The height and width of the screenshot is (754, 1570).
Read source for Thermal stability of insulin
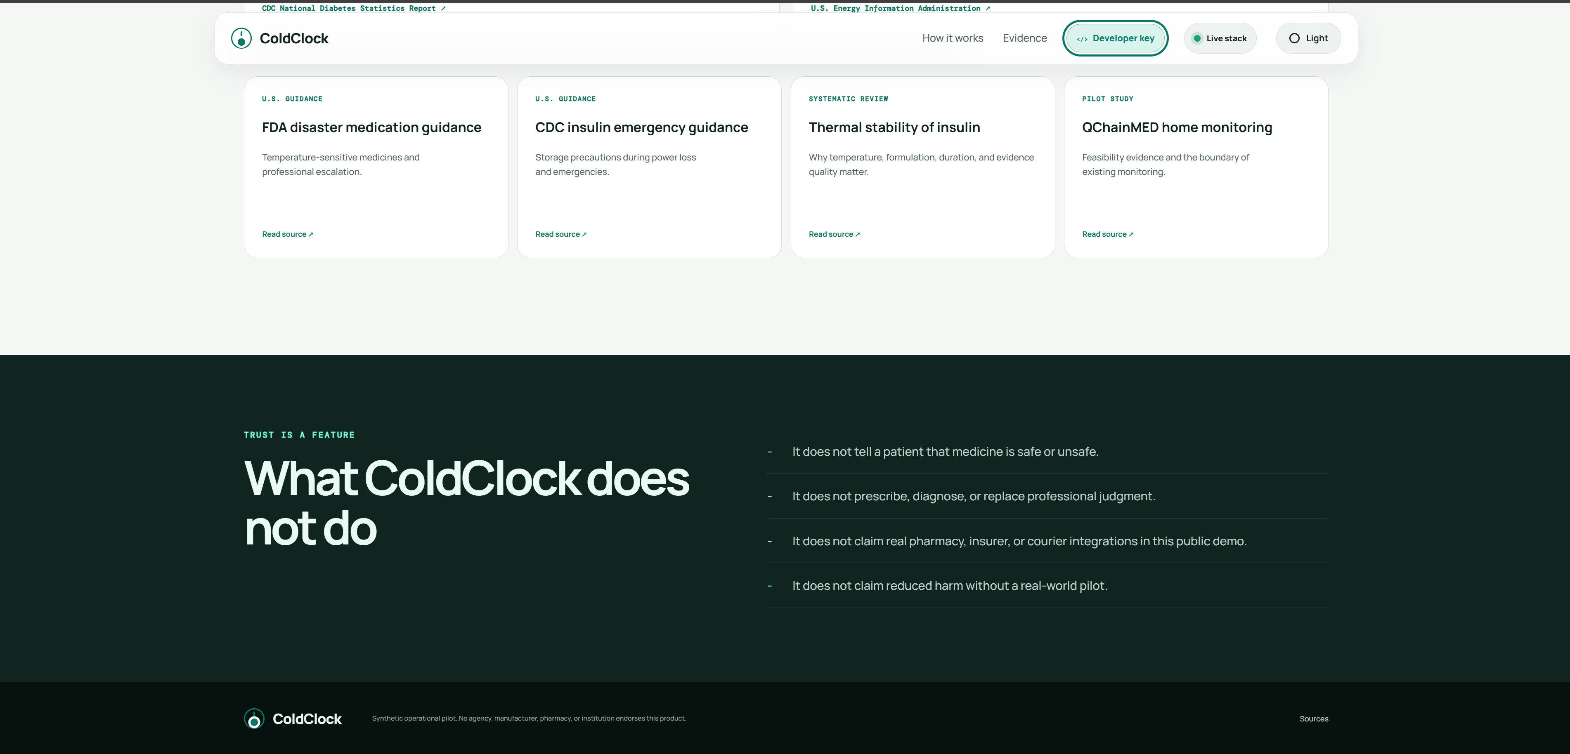(x=835, y=234)
